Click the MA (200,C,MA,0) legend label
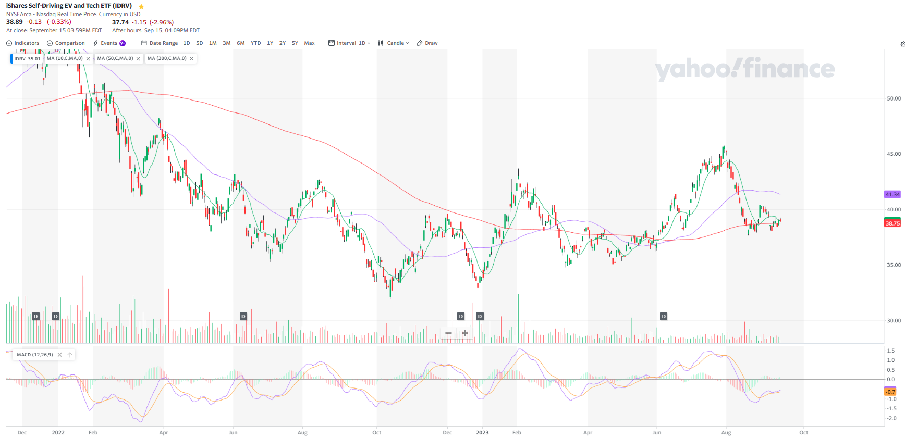Image resolution: width=905 pixels, height=438 pixels. pyautogui.click(x=167, y=58)
